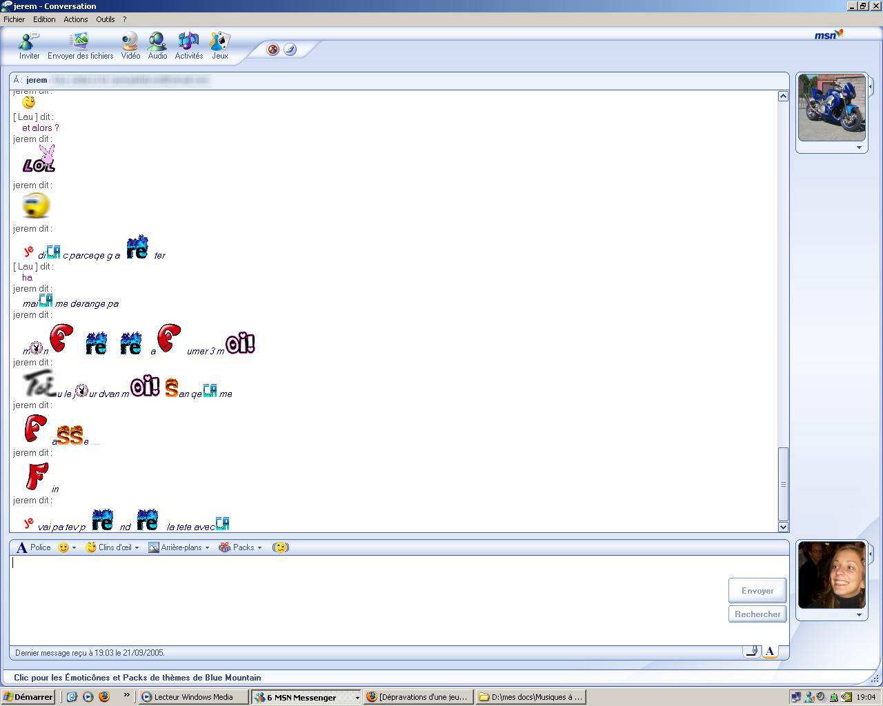The width and height of the screenshot is (883, 706).
Task: Show hidden quick launch items chevron
Action: [x=126, y=695]
